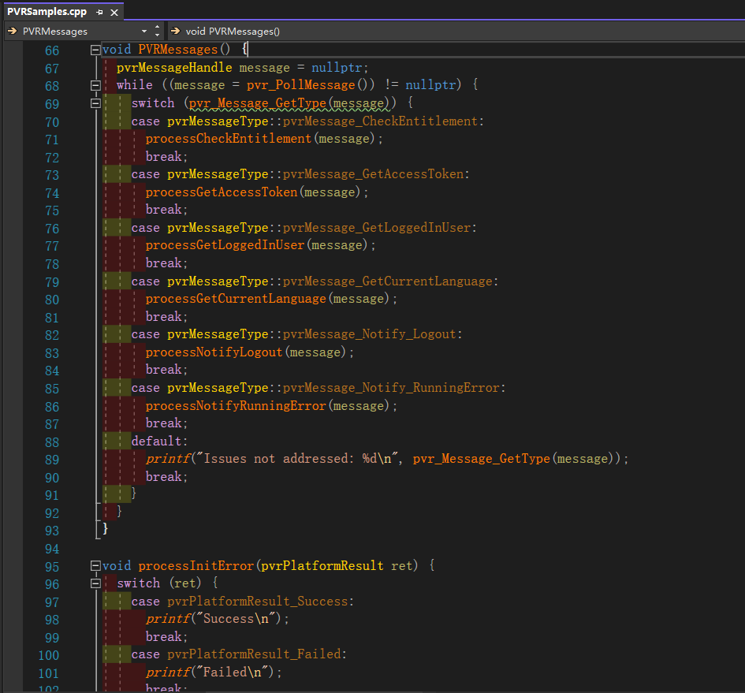Click the printf("Failed\n") statement
The height and width of the screenshot is (693, 745).
coord(214,672)
